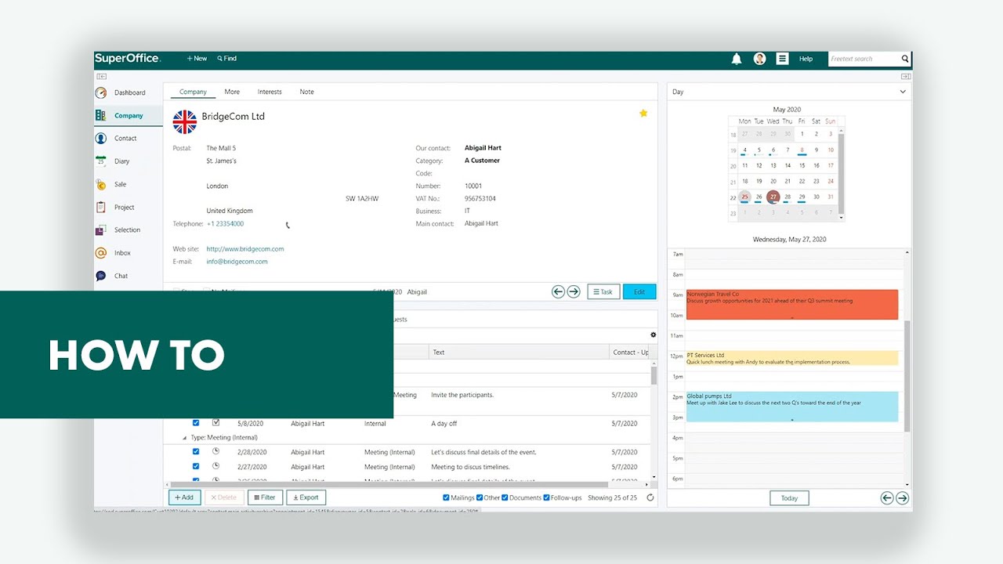Refresh the activity list with the reload icon

[650, 497]
